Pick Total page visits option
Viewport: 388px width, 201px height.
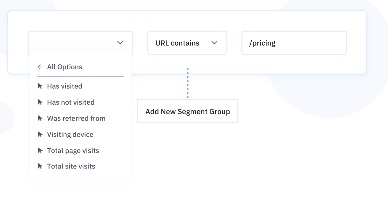[x=73, y=151]
